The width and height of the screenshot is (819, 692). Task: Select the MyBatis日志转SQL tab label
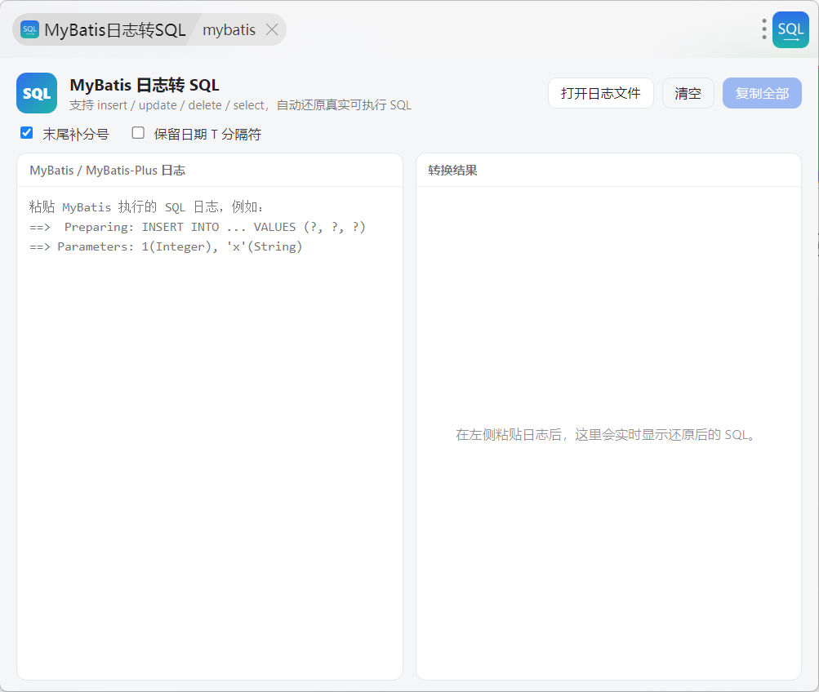point(115,29)
